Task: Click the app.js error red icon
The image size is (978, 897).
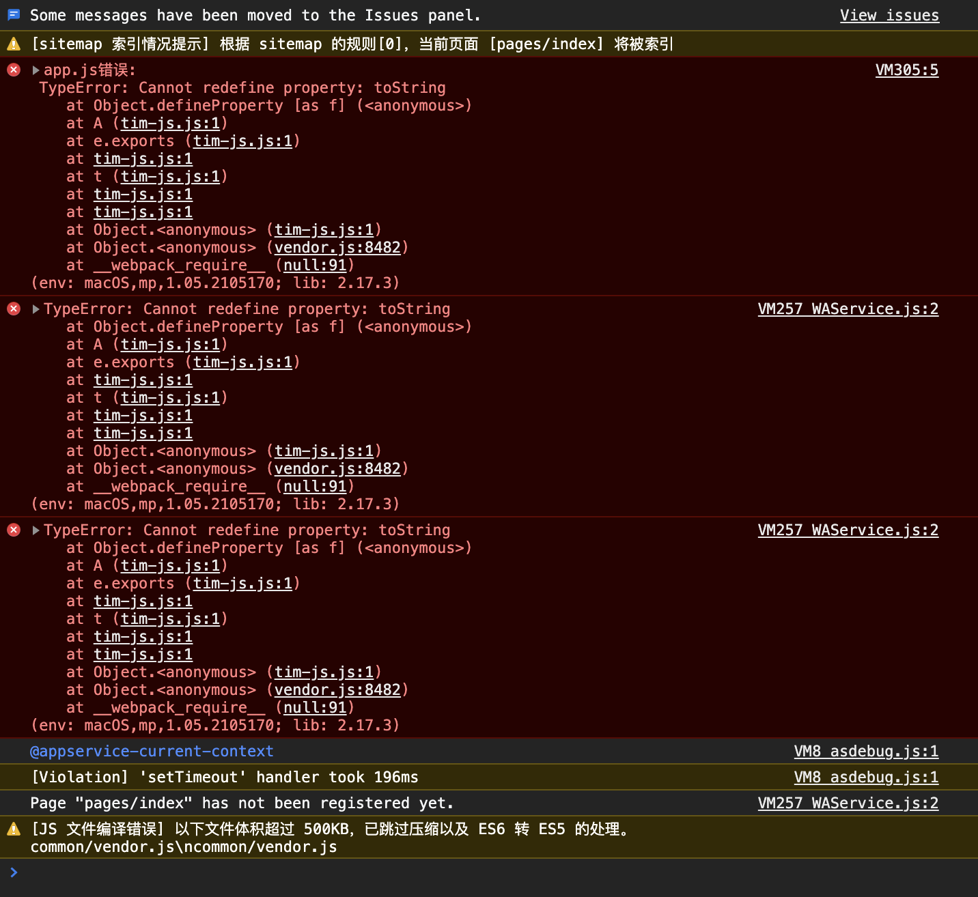Action: click(x=14, y=70)
